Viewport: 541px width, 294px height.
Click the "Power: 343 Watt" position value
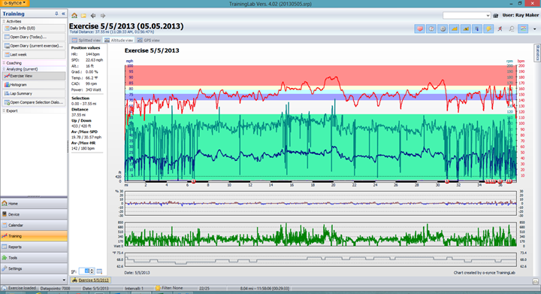click(86, 89)
